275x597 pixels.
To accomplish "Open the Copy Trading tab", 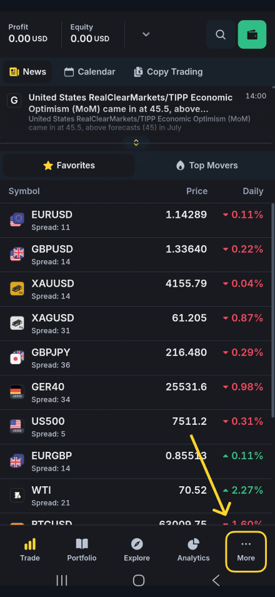I will (x=169, y=72).
